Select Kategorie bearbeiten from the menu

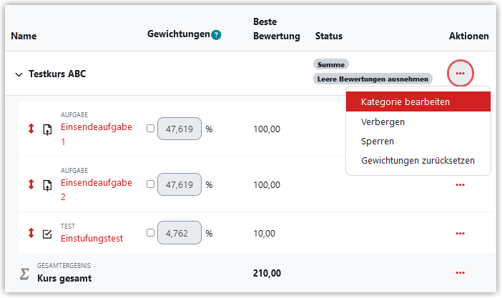point(418,101)
